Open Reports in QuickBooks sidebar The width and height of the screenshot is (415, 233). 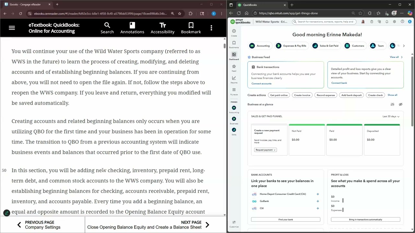point(234,80)
